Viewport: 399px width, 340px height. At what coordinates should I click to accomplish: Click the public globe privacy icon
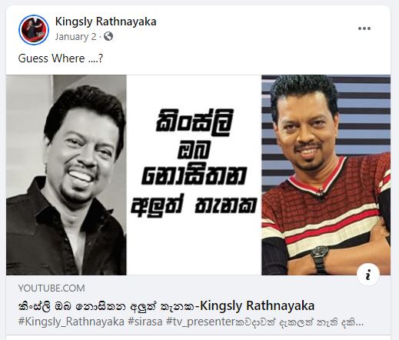click(108, 37)
